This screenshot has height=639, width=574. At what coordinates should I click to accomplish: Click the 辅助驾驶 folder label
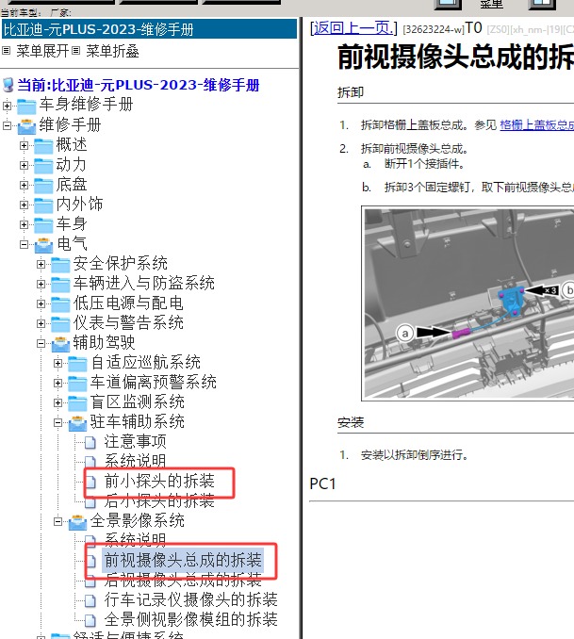pos(104,343)
